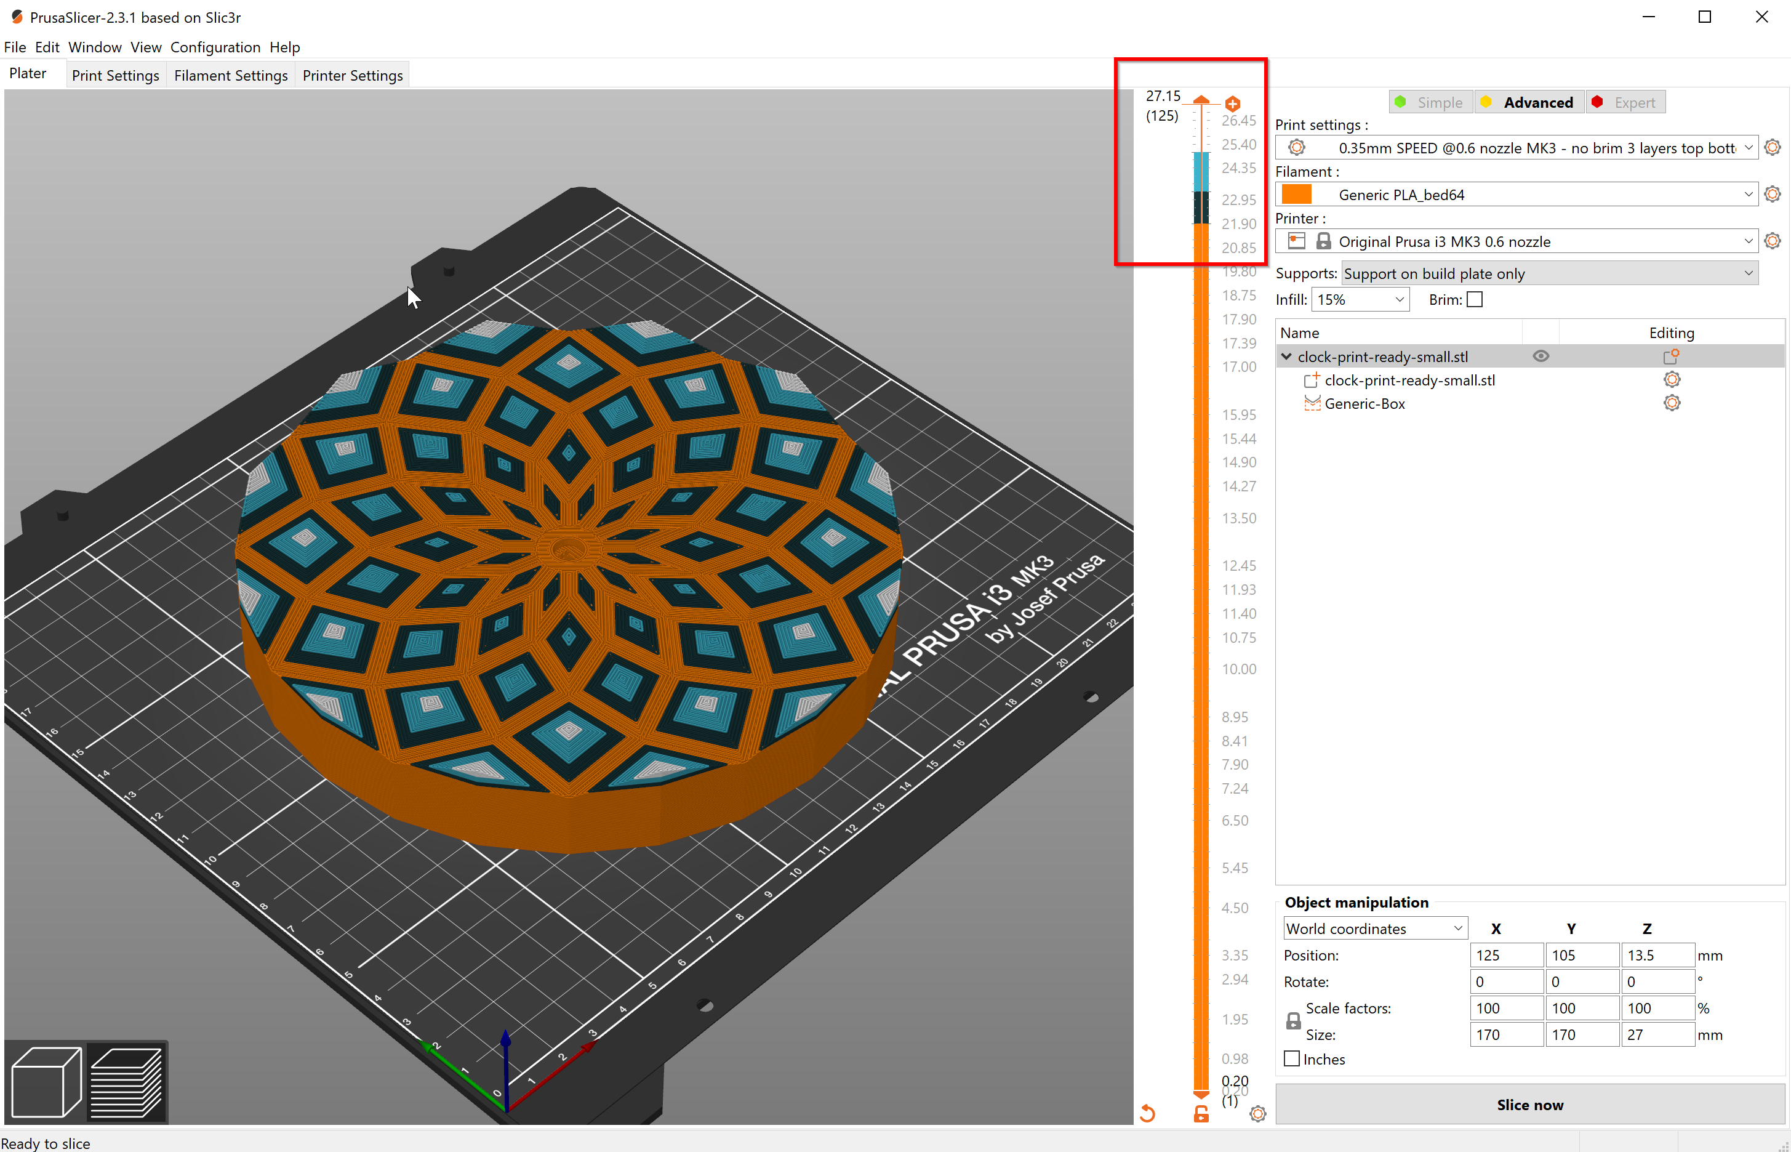Click the cog beside Generic-Box
Screen dimensions: 1791x1152
coord(1672,403)
